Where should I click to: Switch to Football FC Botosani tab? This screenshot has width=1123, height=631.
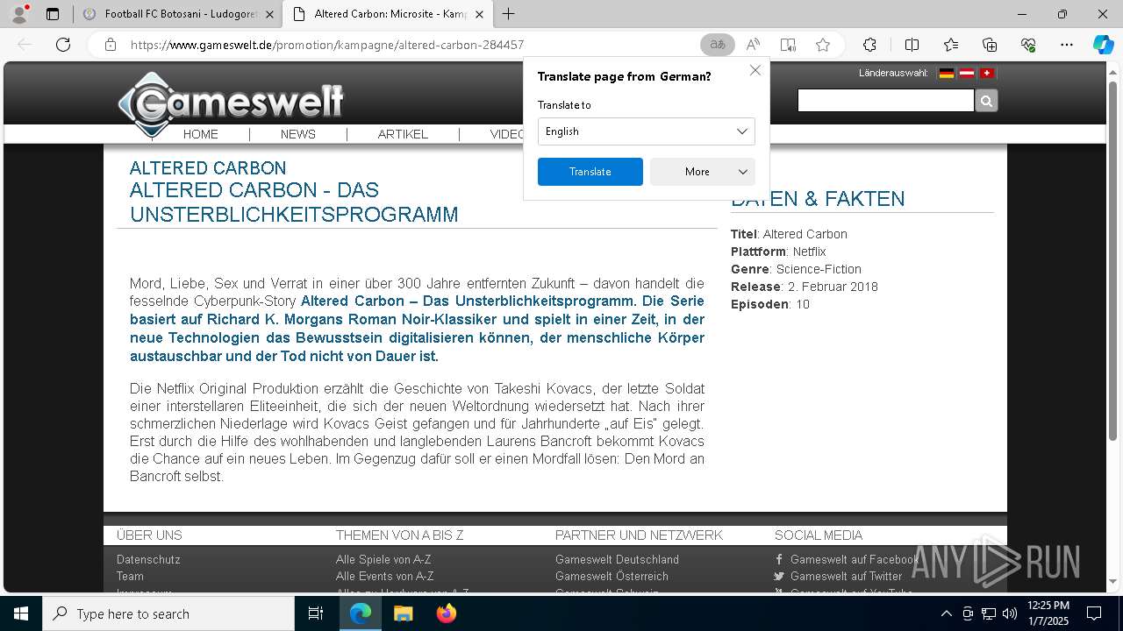(x=178, y=14)
